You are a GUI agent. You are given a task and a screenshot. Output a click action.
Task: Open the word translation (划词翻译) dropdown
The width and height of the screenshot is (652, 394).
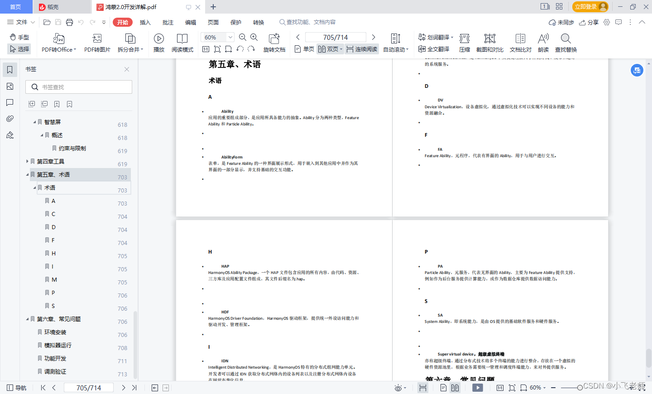click(x=436, y=37)
